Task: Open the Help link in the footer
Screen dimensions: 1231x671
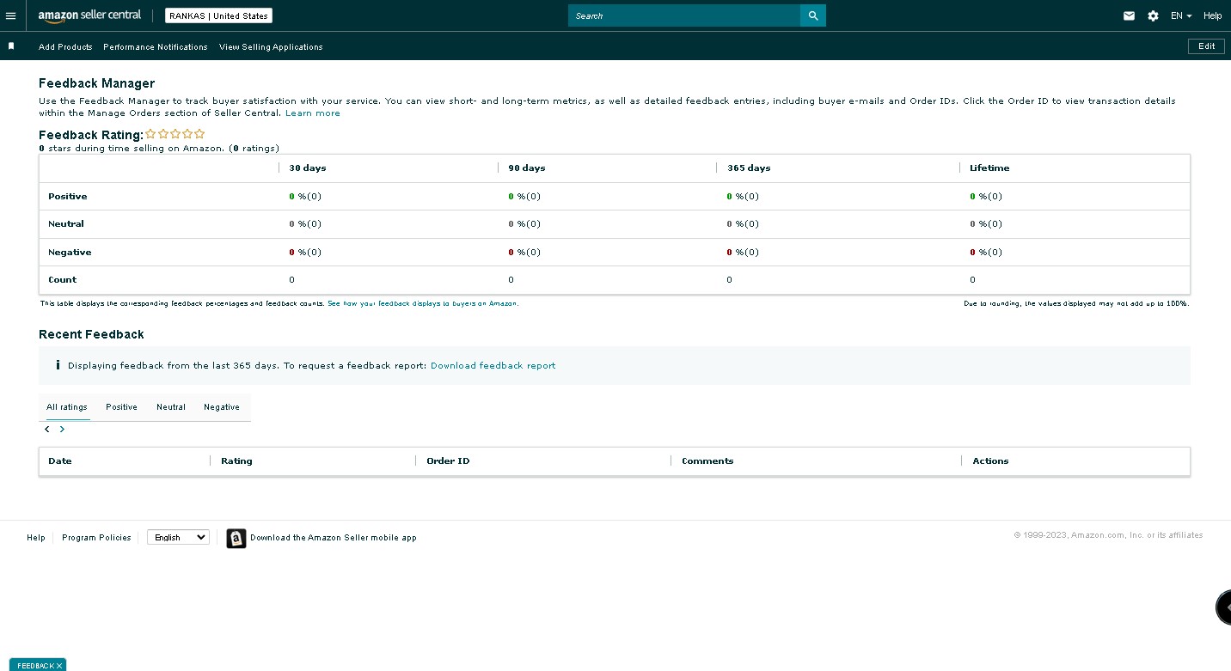Action: coord(36,538)
